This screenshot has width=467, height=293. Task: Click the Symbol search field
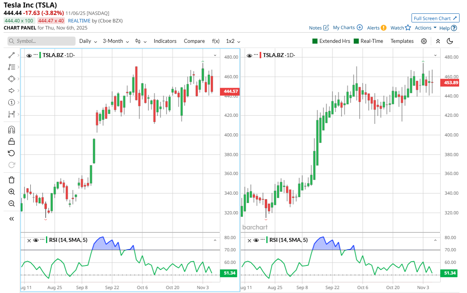pos(41,41)
